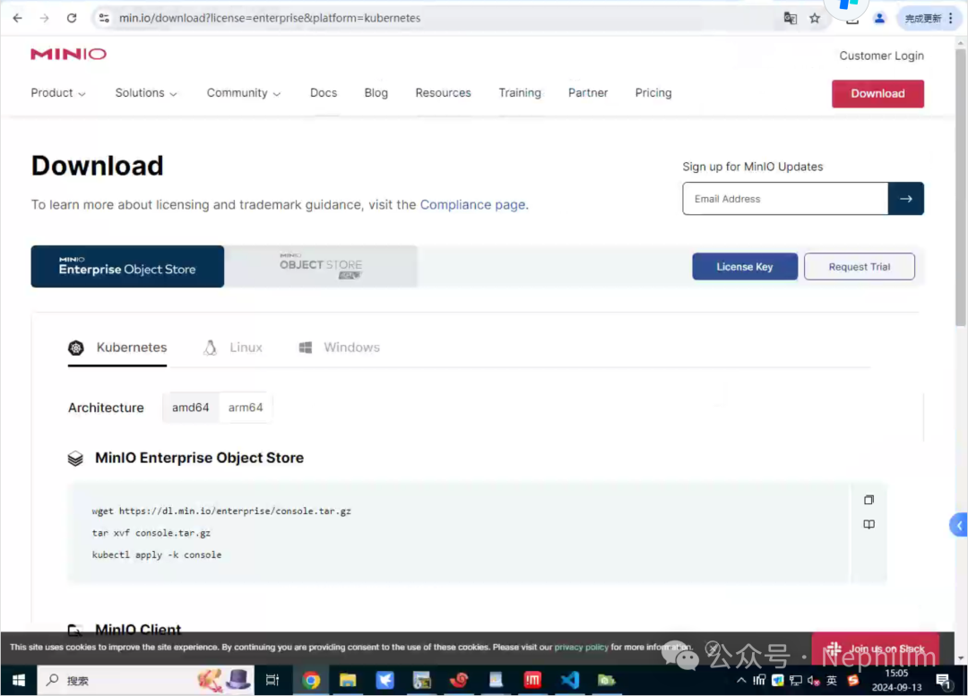
Task: Open the Linux platform tab
Action: point(233,348)
